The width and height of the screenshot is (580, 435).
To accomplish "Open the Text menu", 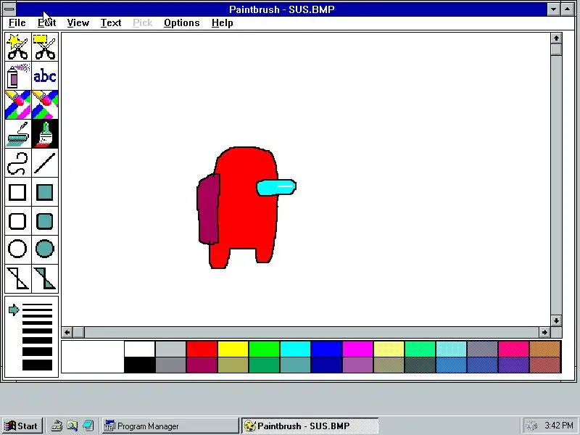I will pos(111,23).
